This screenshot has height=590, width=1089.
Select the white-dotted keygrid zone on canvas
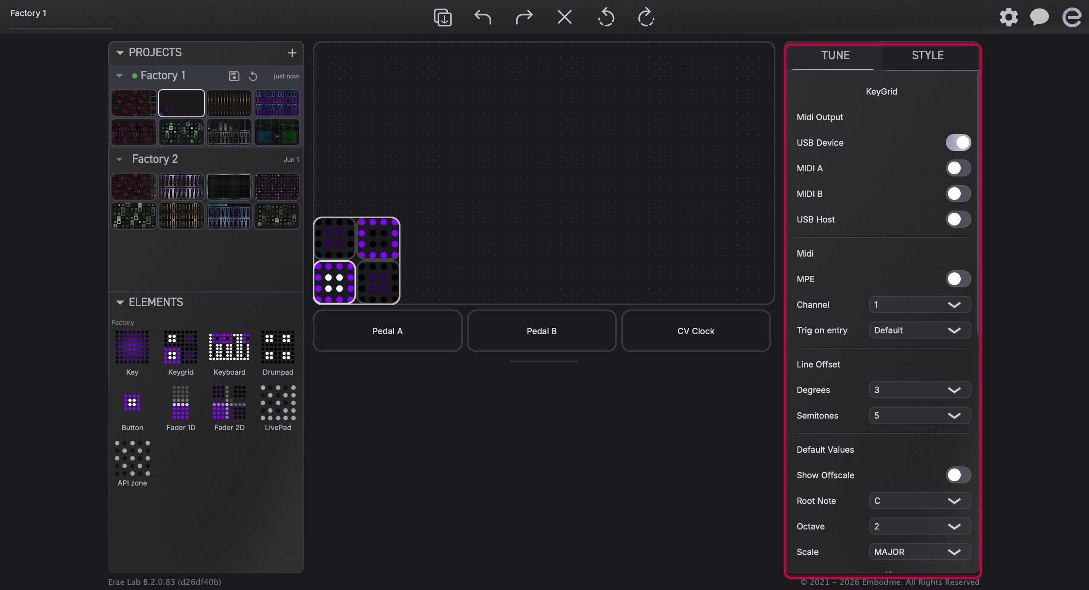click(x=334, y=282)
